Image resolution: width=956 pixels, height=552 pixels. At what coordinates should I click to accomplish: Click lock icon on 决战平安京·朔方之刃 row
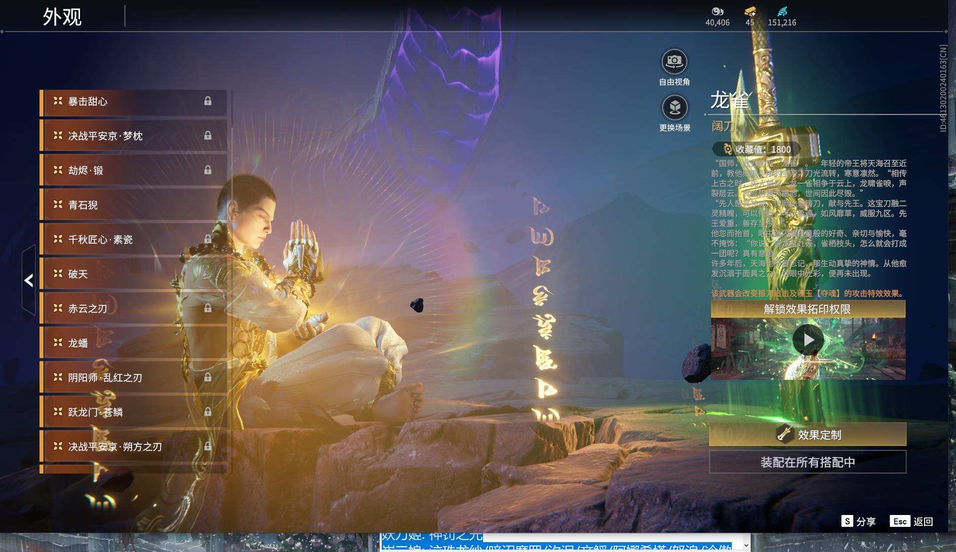tap(208, 446)
